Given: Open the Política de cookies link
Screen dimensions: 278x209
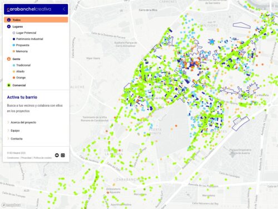Looking at the screenshot, I should 42,158.
